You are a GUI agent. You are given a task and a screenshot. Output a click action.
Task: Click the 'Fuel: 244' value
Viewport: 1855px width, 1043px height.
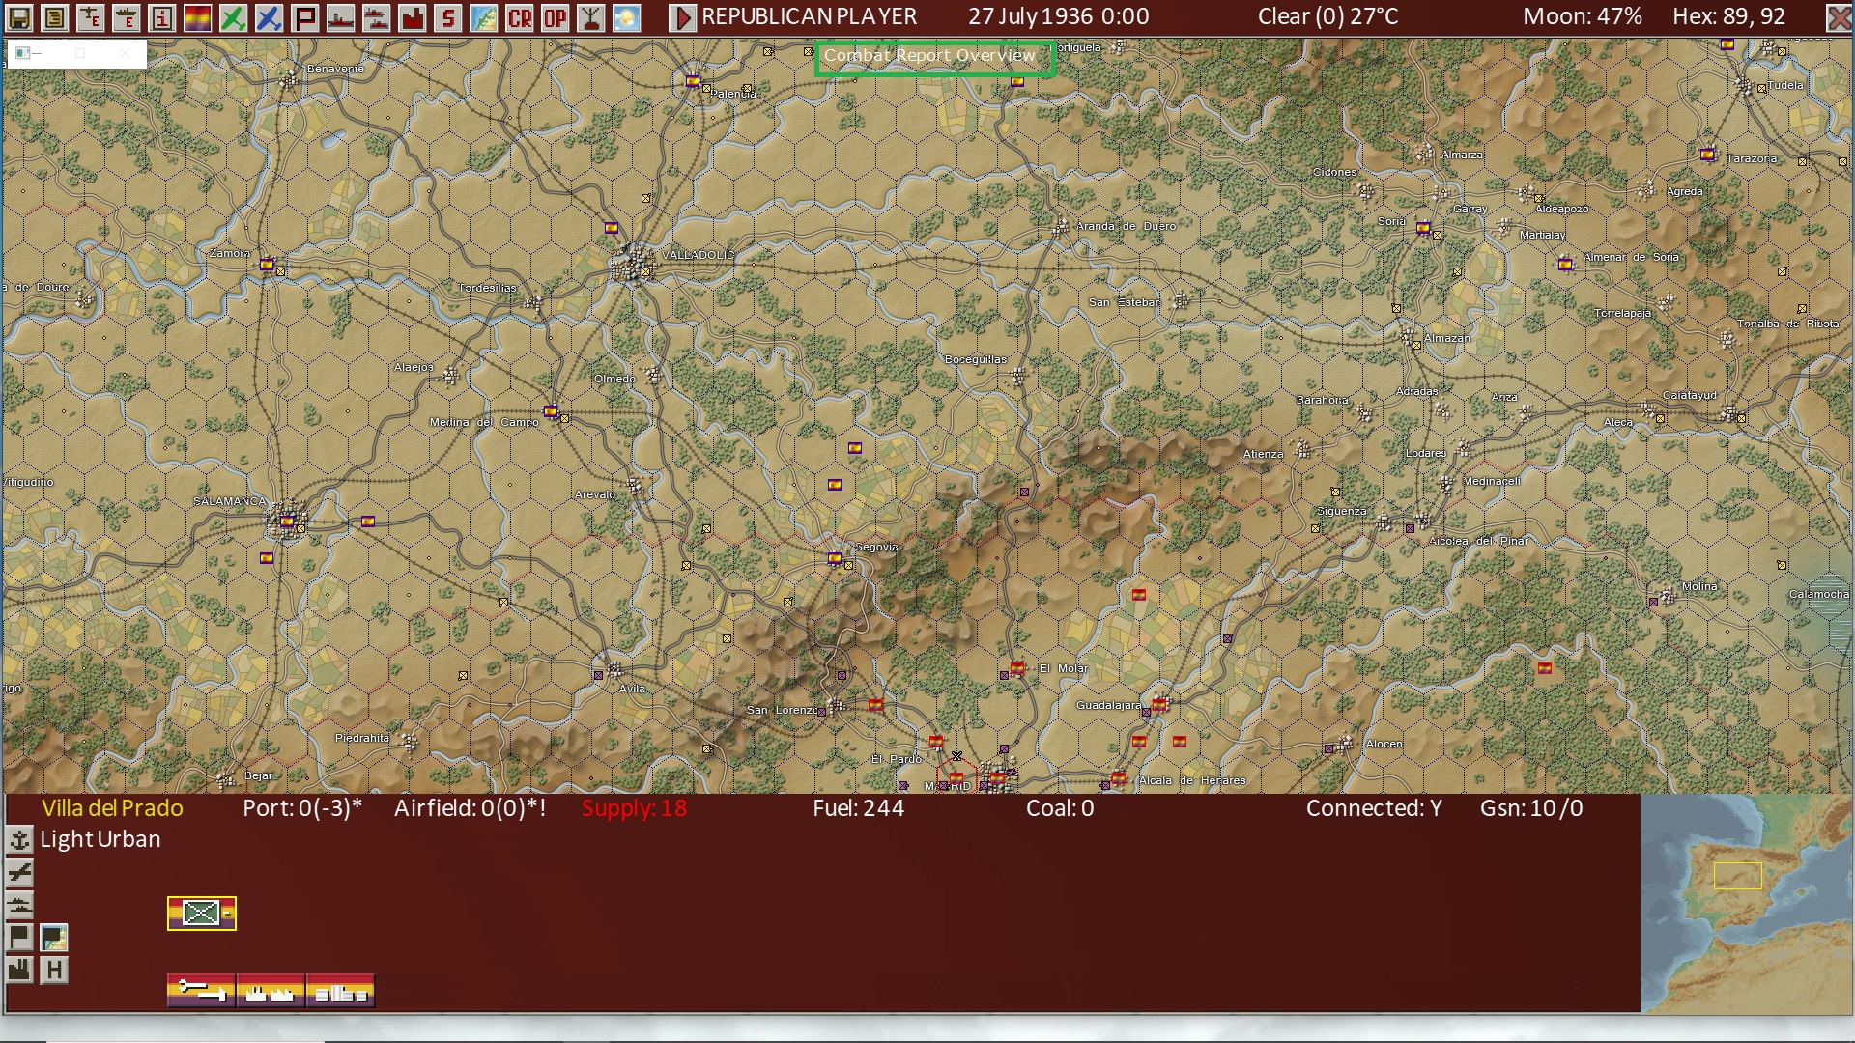click(859, 808)
